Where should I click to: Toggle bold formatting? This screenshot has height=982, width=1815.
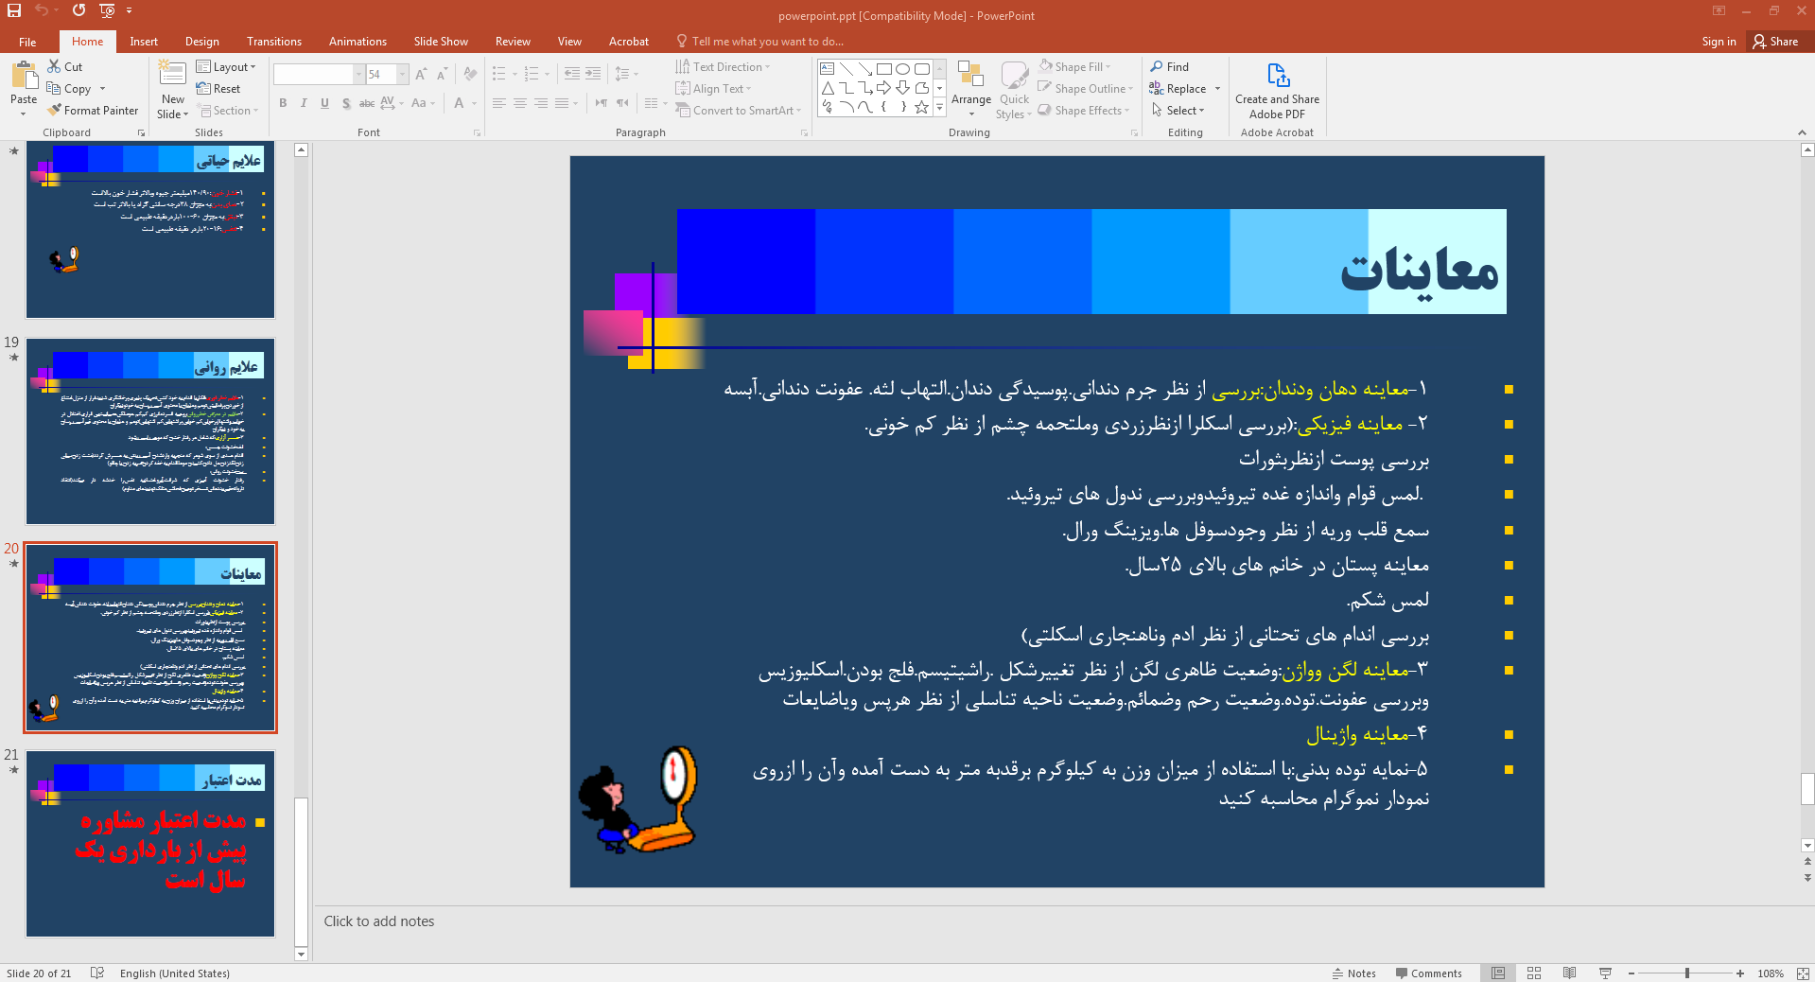click(x=282, y=103)
